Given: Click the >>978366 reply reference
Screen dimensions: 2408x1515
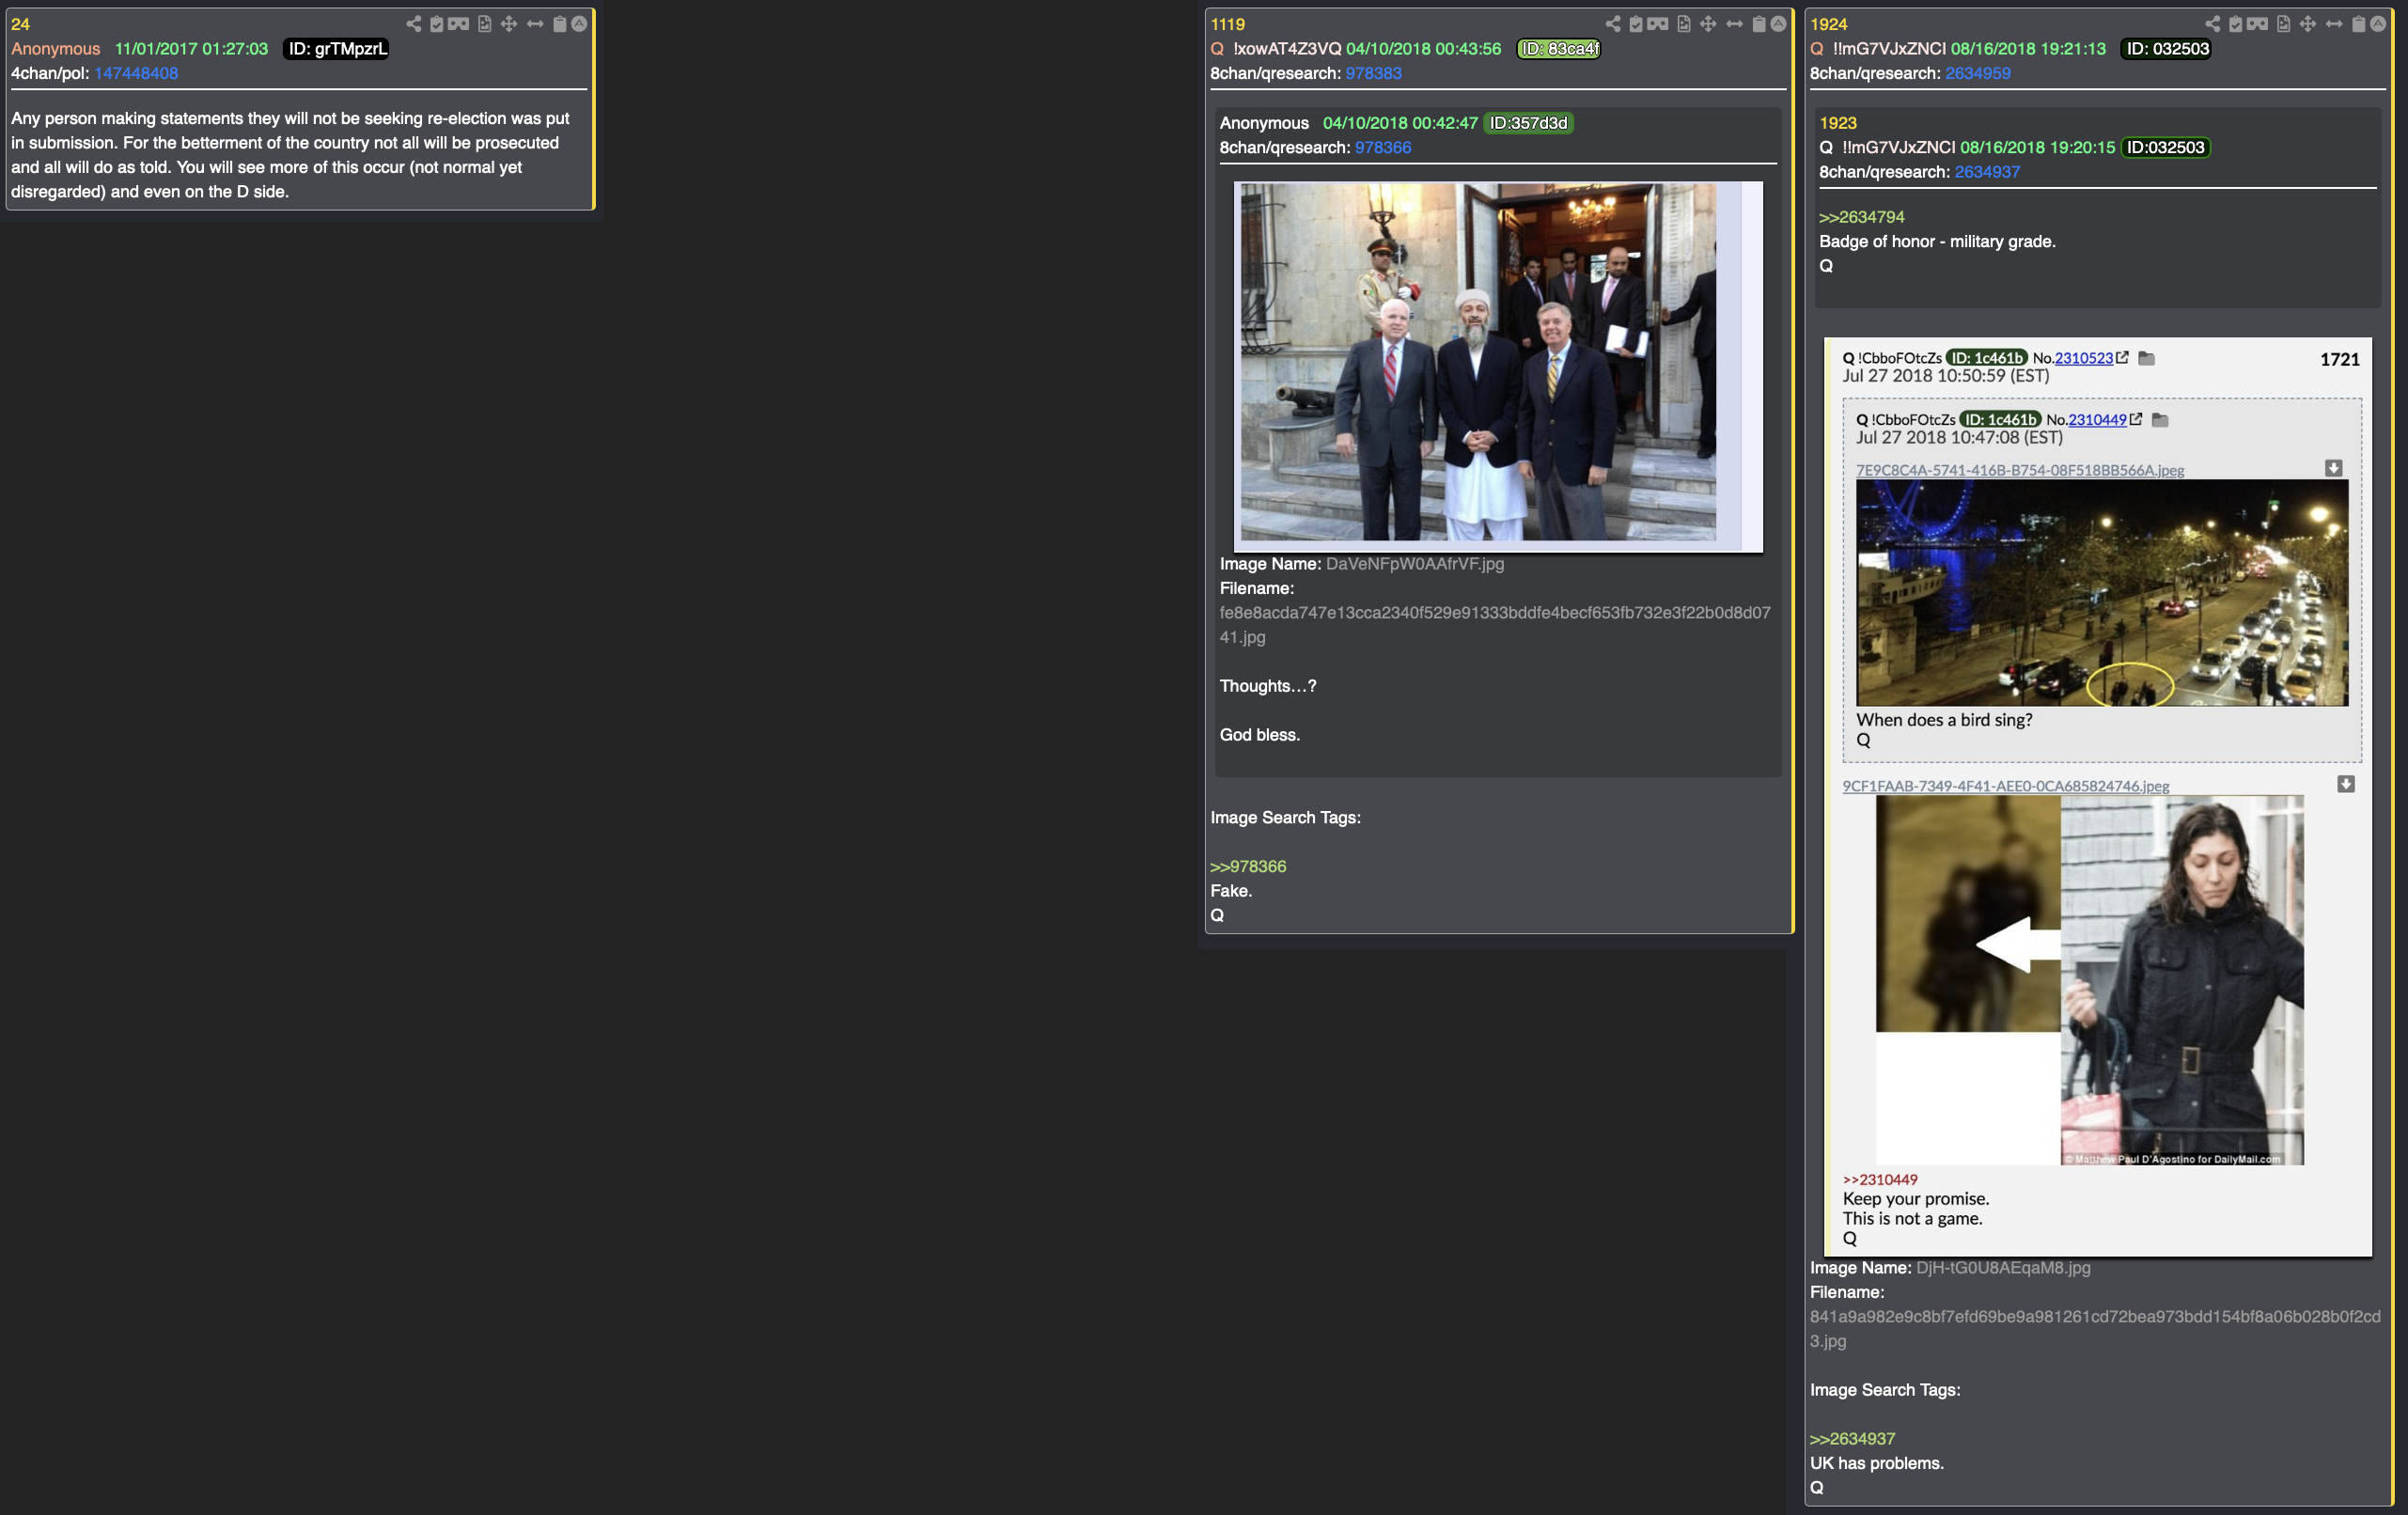Looking at the screenshot, I should click(1248, 866).
